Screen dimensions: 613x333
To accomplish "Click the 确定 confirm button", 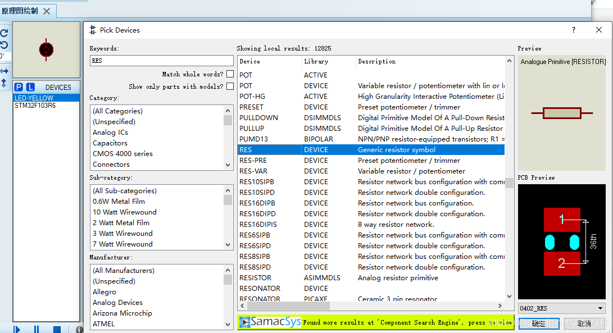I will tap(538, 323).
